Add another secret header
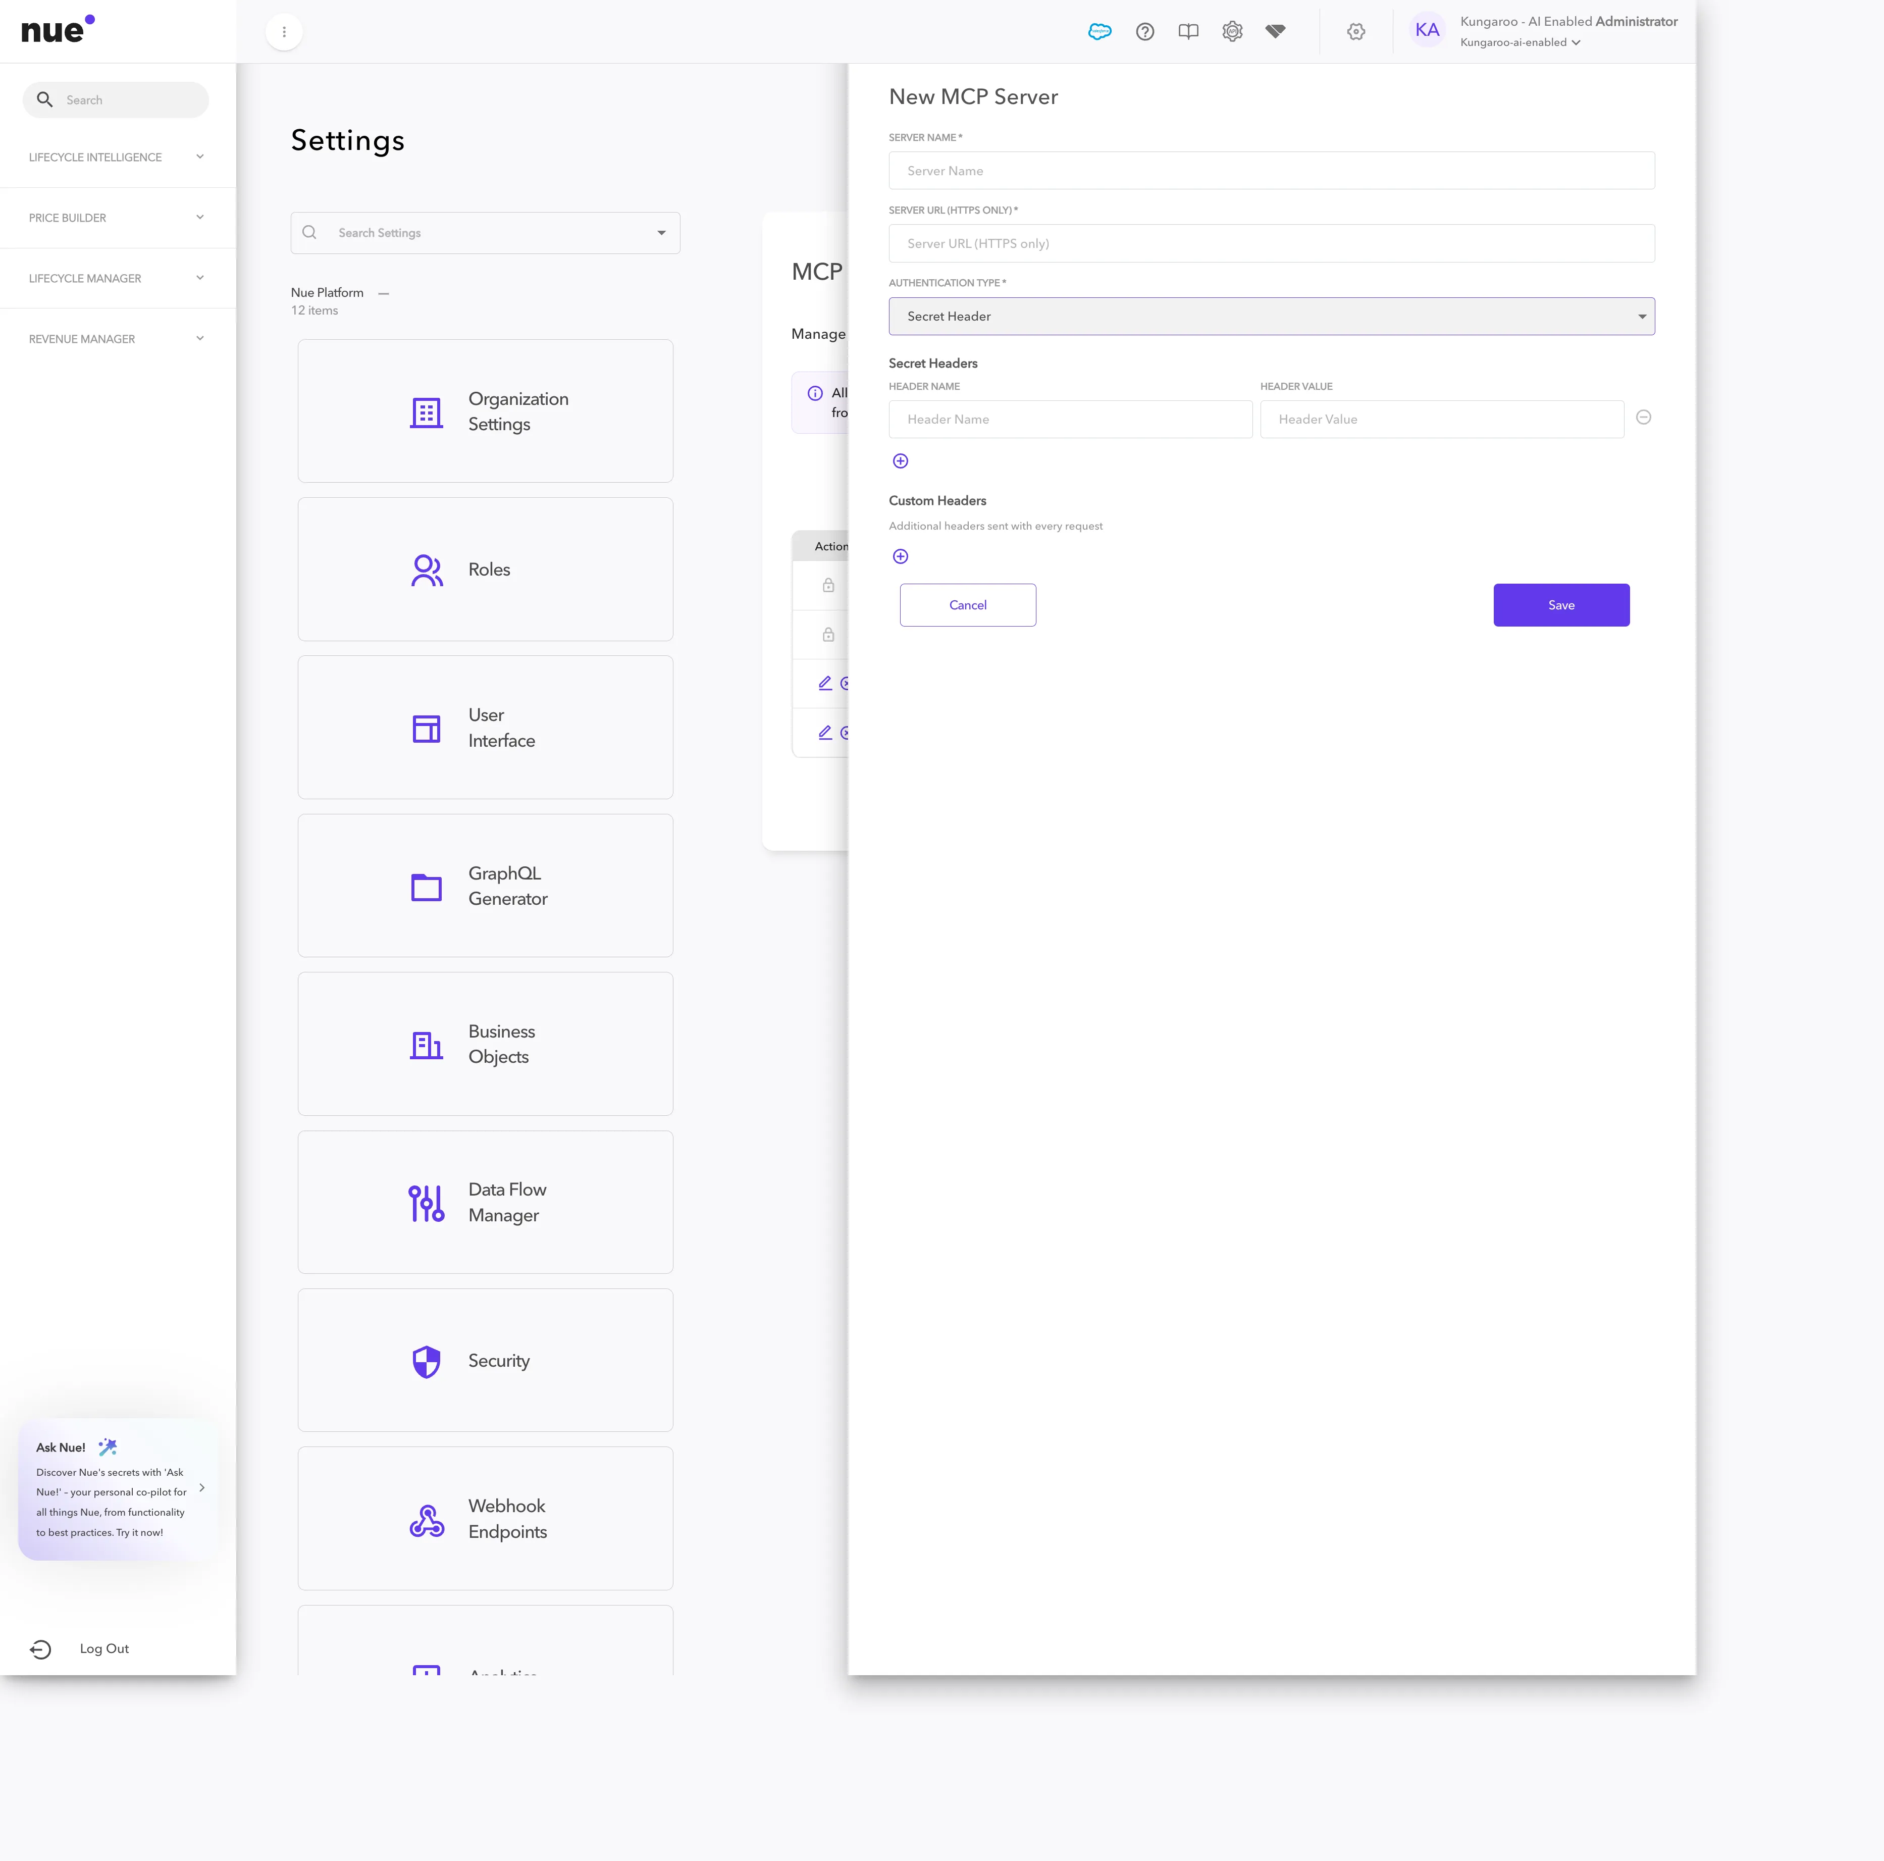The height and width of the screenshot is (1861, 1884). pyautogui.click(x=900, y=460)
